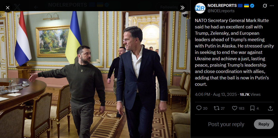Viewport: 278px width, 138px height.
Task: Click the dimmed Following button behind overlay
Action: coord(169,7)
